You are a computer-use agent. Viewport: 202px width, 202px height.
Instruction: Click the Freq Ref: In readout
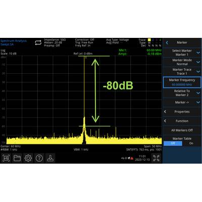[83, 45]
